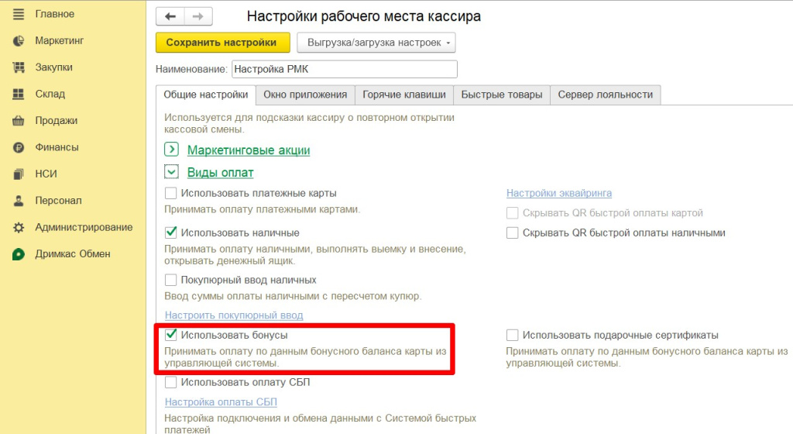The width and height of the screenshot is (793, 434).
Task: Click the Наименование input field
Action: pos(345,69)
